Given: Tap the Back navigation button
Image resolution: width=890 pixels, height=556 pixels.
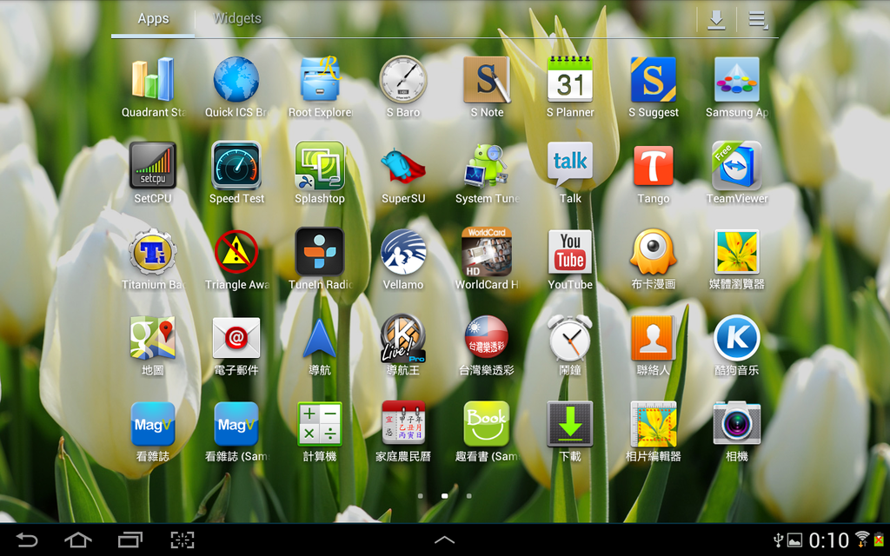Looking at the screenshot, I should tap(26, 539).
